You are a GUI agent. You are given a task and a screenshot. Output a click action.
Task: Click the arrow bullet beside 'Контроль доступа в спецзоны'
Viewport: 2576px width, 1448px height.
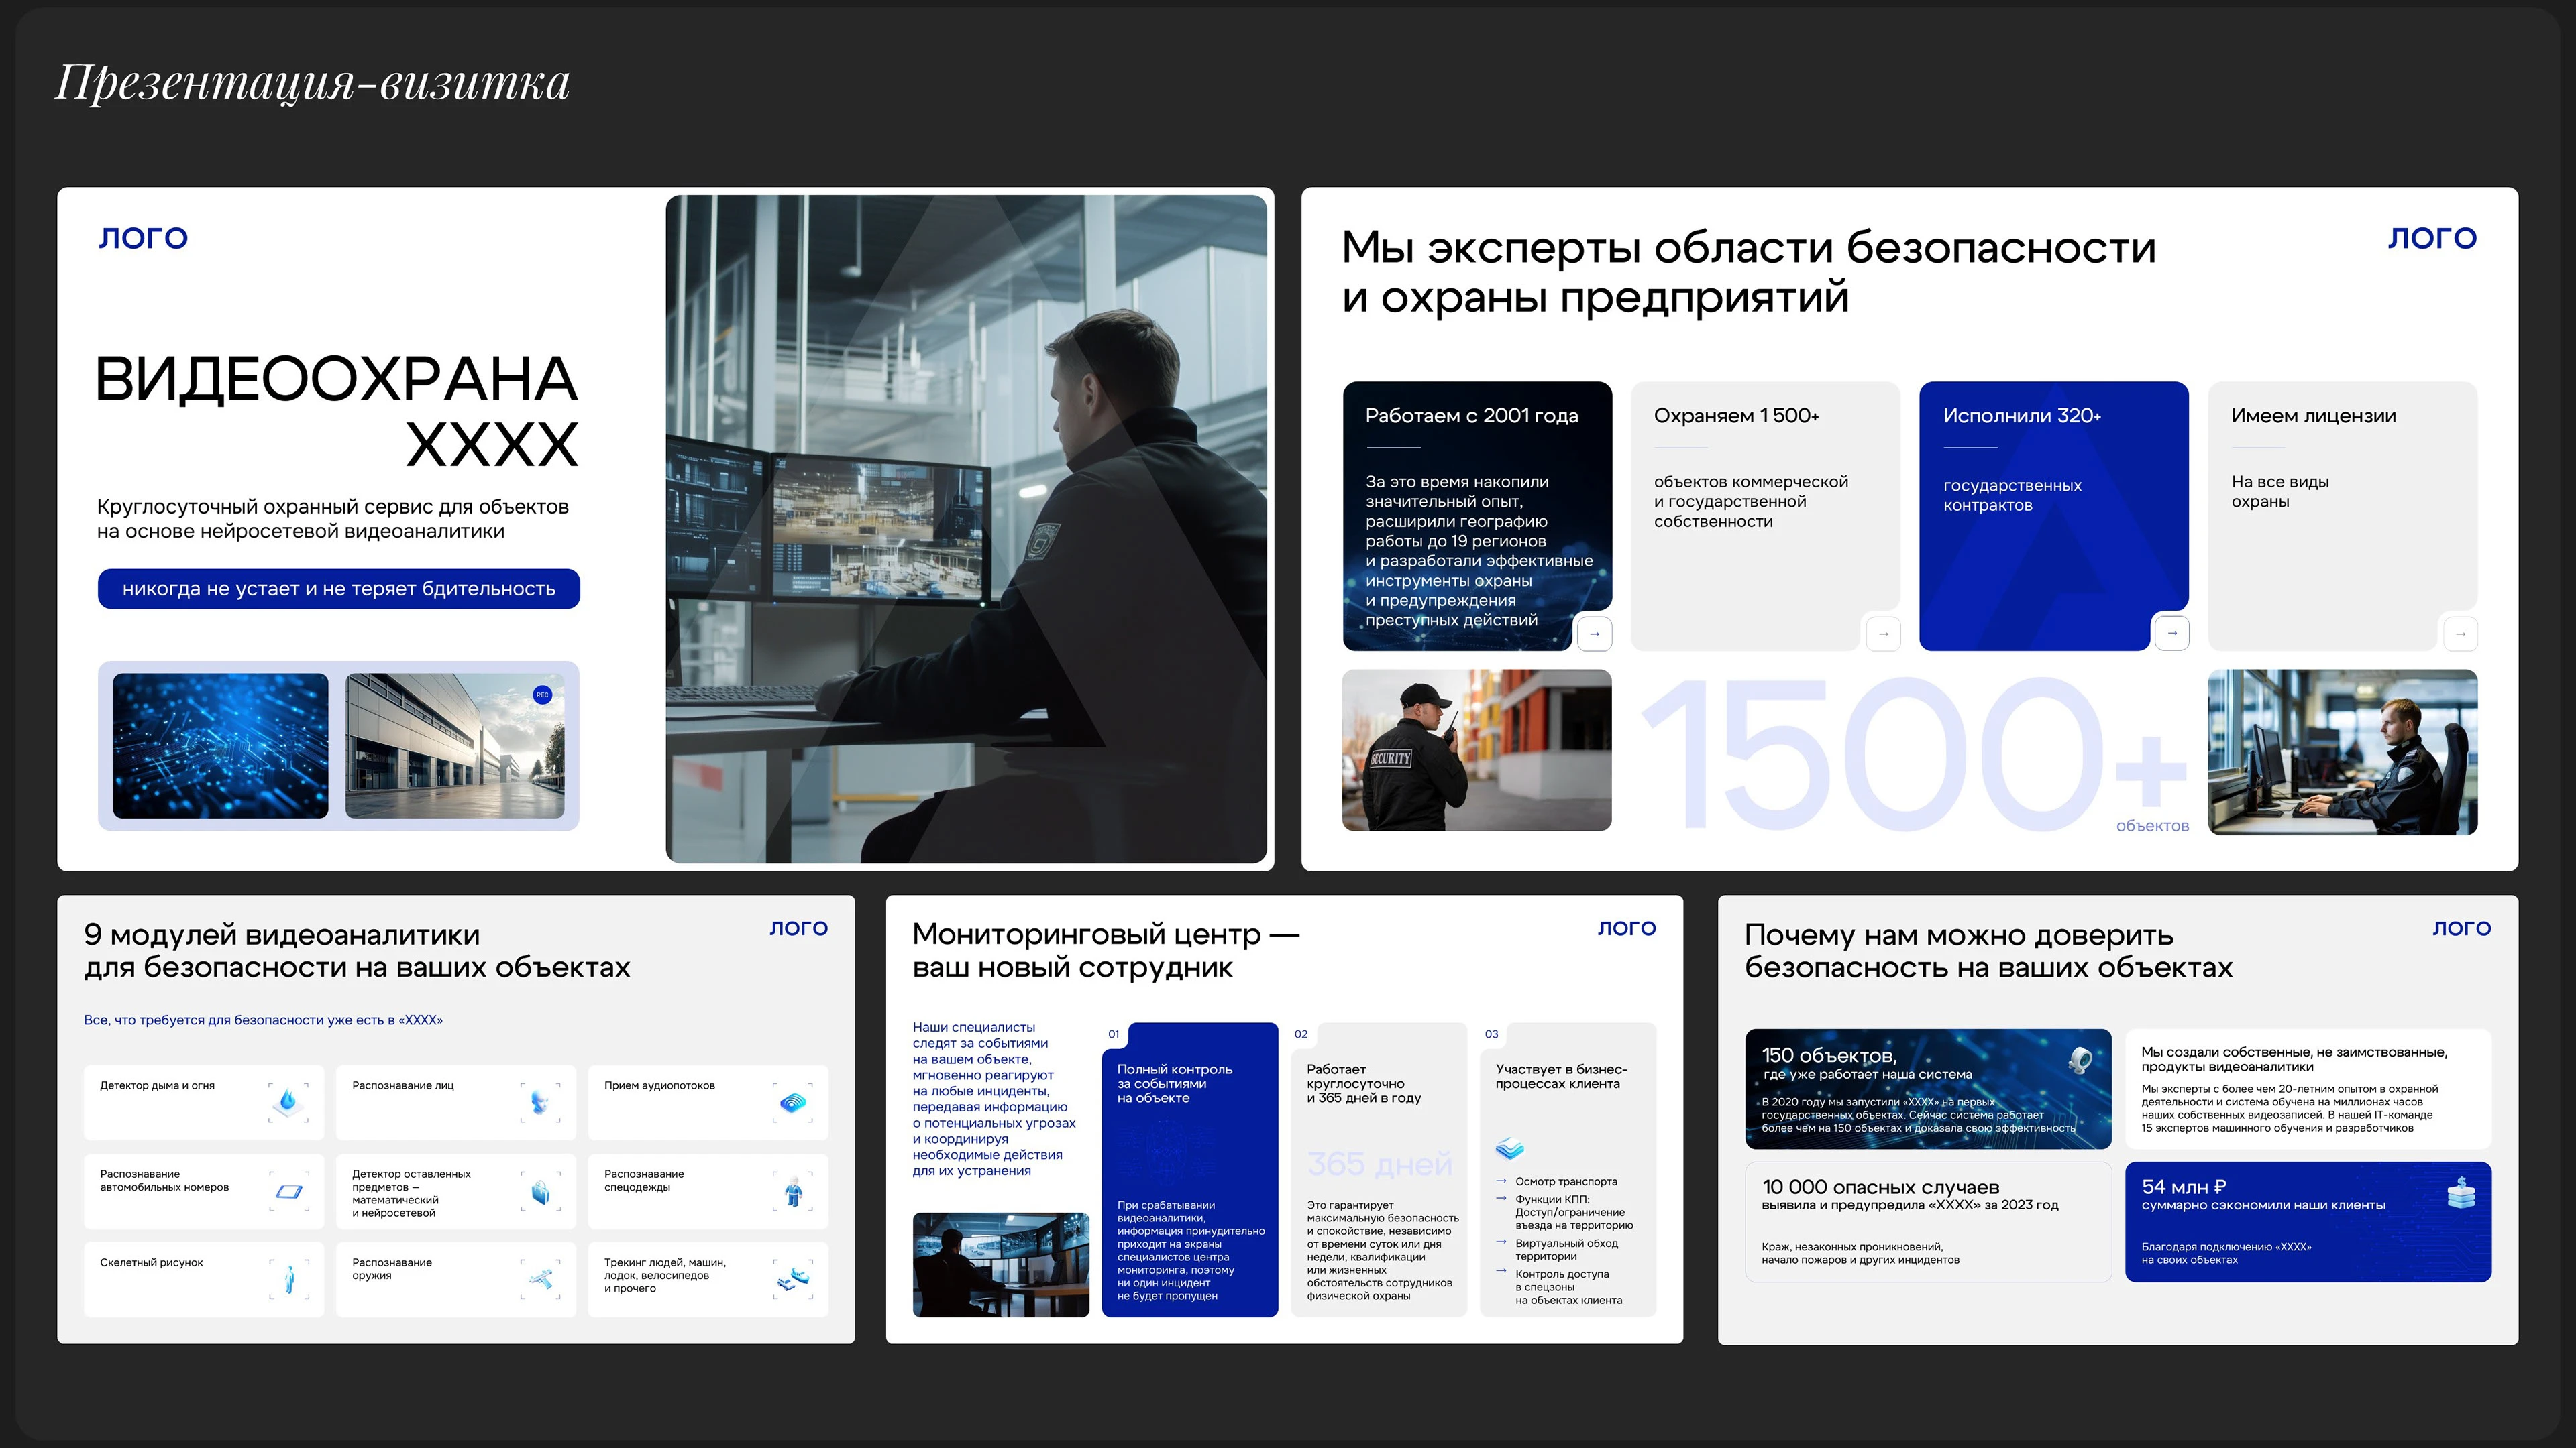pyautogui.click(x=1501, y=1272)
